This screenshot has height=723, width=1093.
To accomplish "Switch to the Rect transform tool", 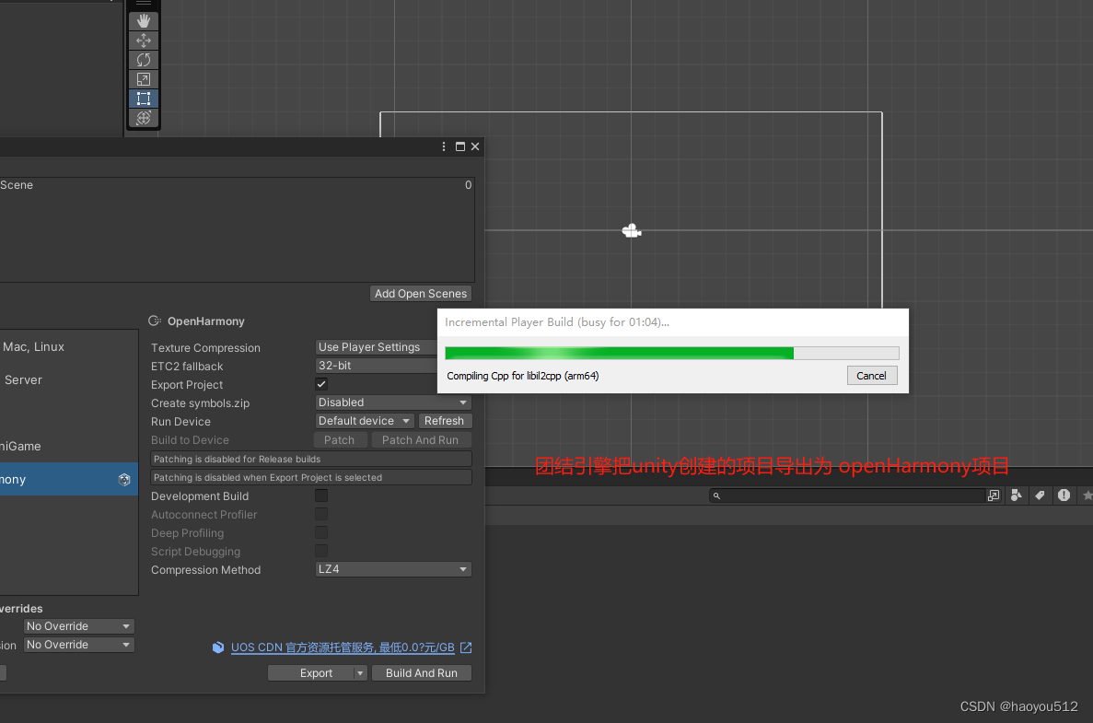I will (x=143, y=98).
